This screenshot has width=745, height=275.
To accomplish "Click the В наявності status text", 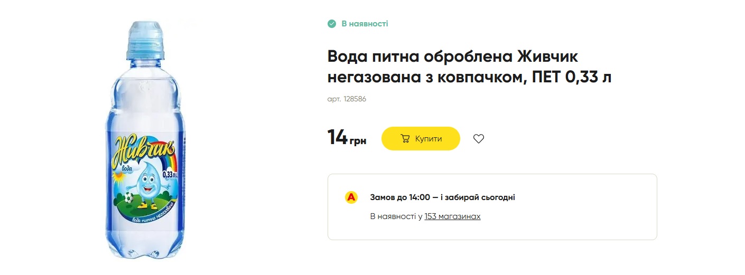I will click(x=365, y=24).
